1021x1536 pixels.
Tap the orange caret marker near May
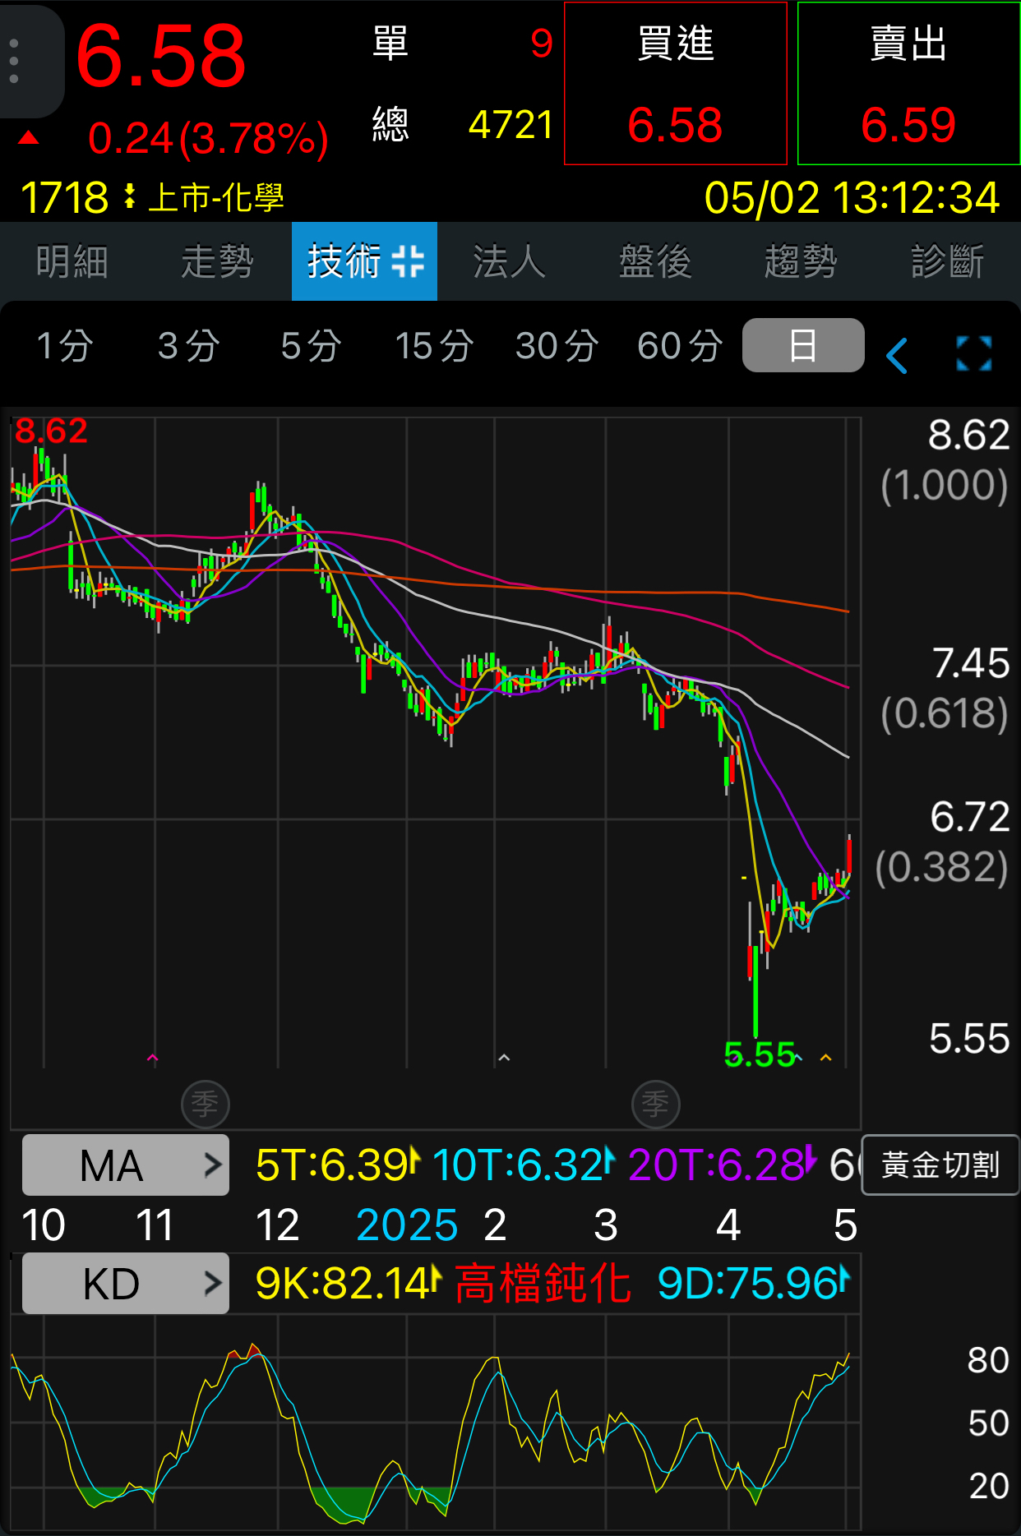[x=825, y=1058]
